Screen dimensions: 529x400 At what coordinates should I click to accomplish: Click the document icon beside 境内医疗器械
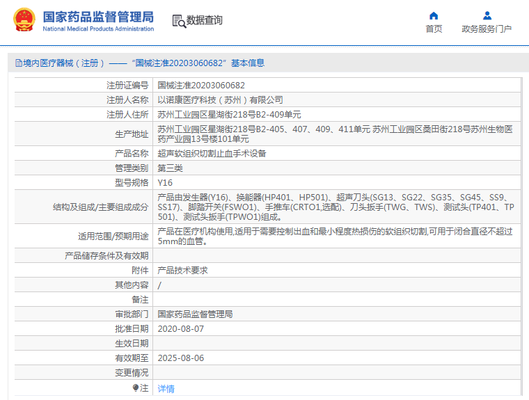coord(19,63)
